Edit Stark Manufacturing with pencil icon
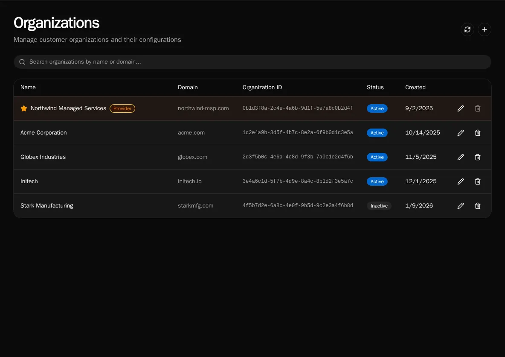Image resolution: width=505 pixels, height=357 pixels. point(461,206)
